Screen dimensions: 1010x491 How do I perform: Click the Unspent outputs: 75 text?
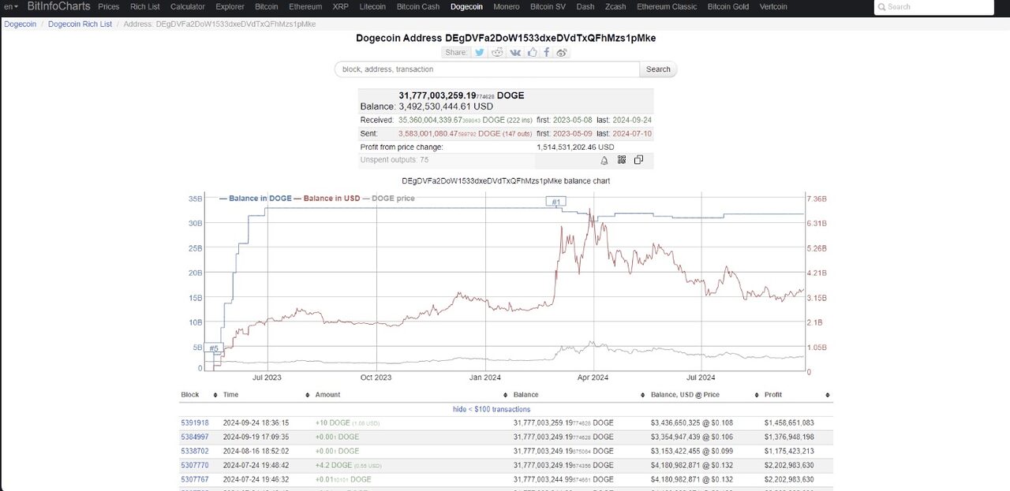[x=395, y=160]
